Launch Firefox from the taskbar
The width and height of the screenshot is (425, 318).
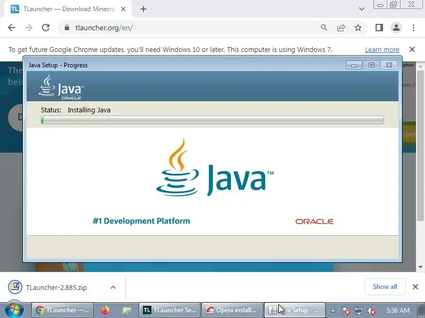tap(105, 310)
